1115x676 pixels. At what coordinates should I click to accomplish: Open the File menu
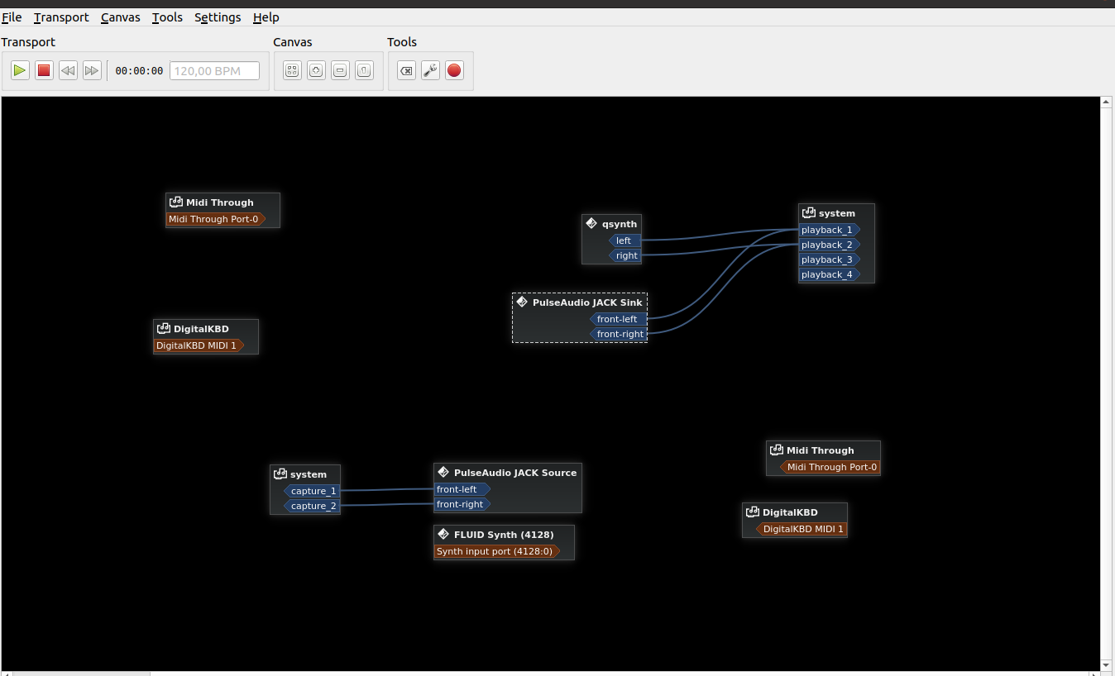coord(12,17)
